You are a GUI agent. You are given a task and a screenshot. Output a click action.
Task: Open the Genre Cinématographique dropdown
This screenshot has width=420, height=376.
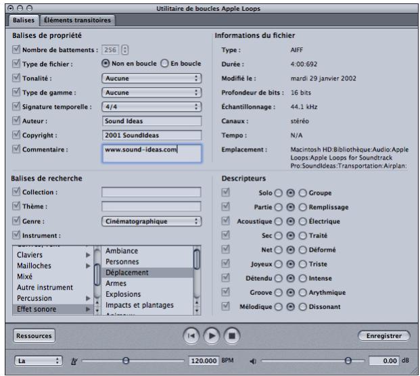tap(151, 221)
